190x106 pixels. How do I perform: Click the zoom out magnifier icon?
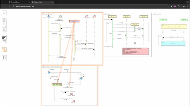coord(4,25)
